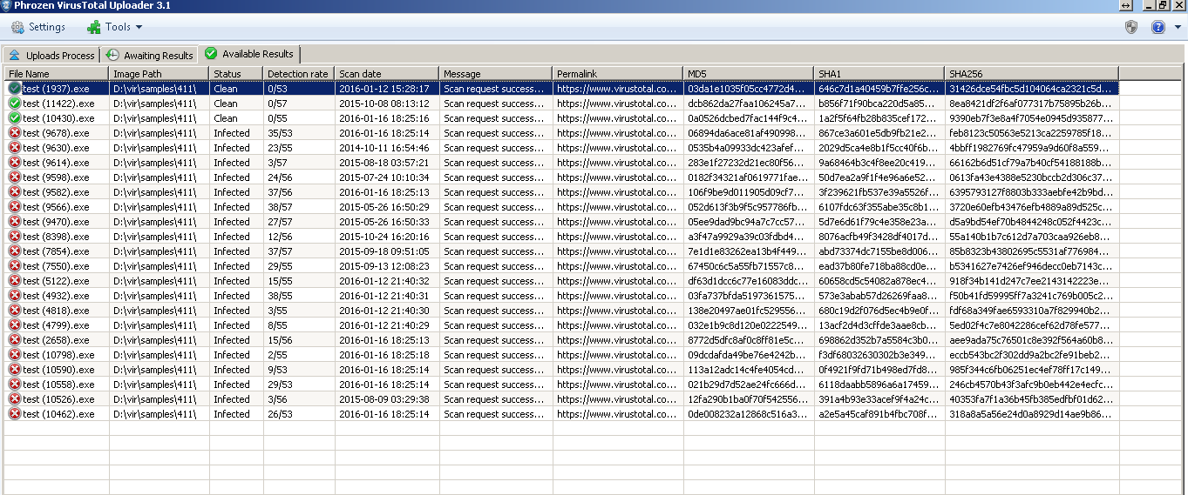Click red infected icon of test (5122).exe

click(14, 281)
